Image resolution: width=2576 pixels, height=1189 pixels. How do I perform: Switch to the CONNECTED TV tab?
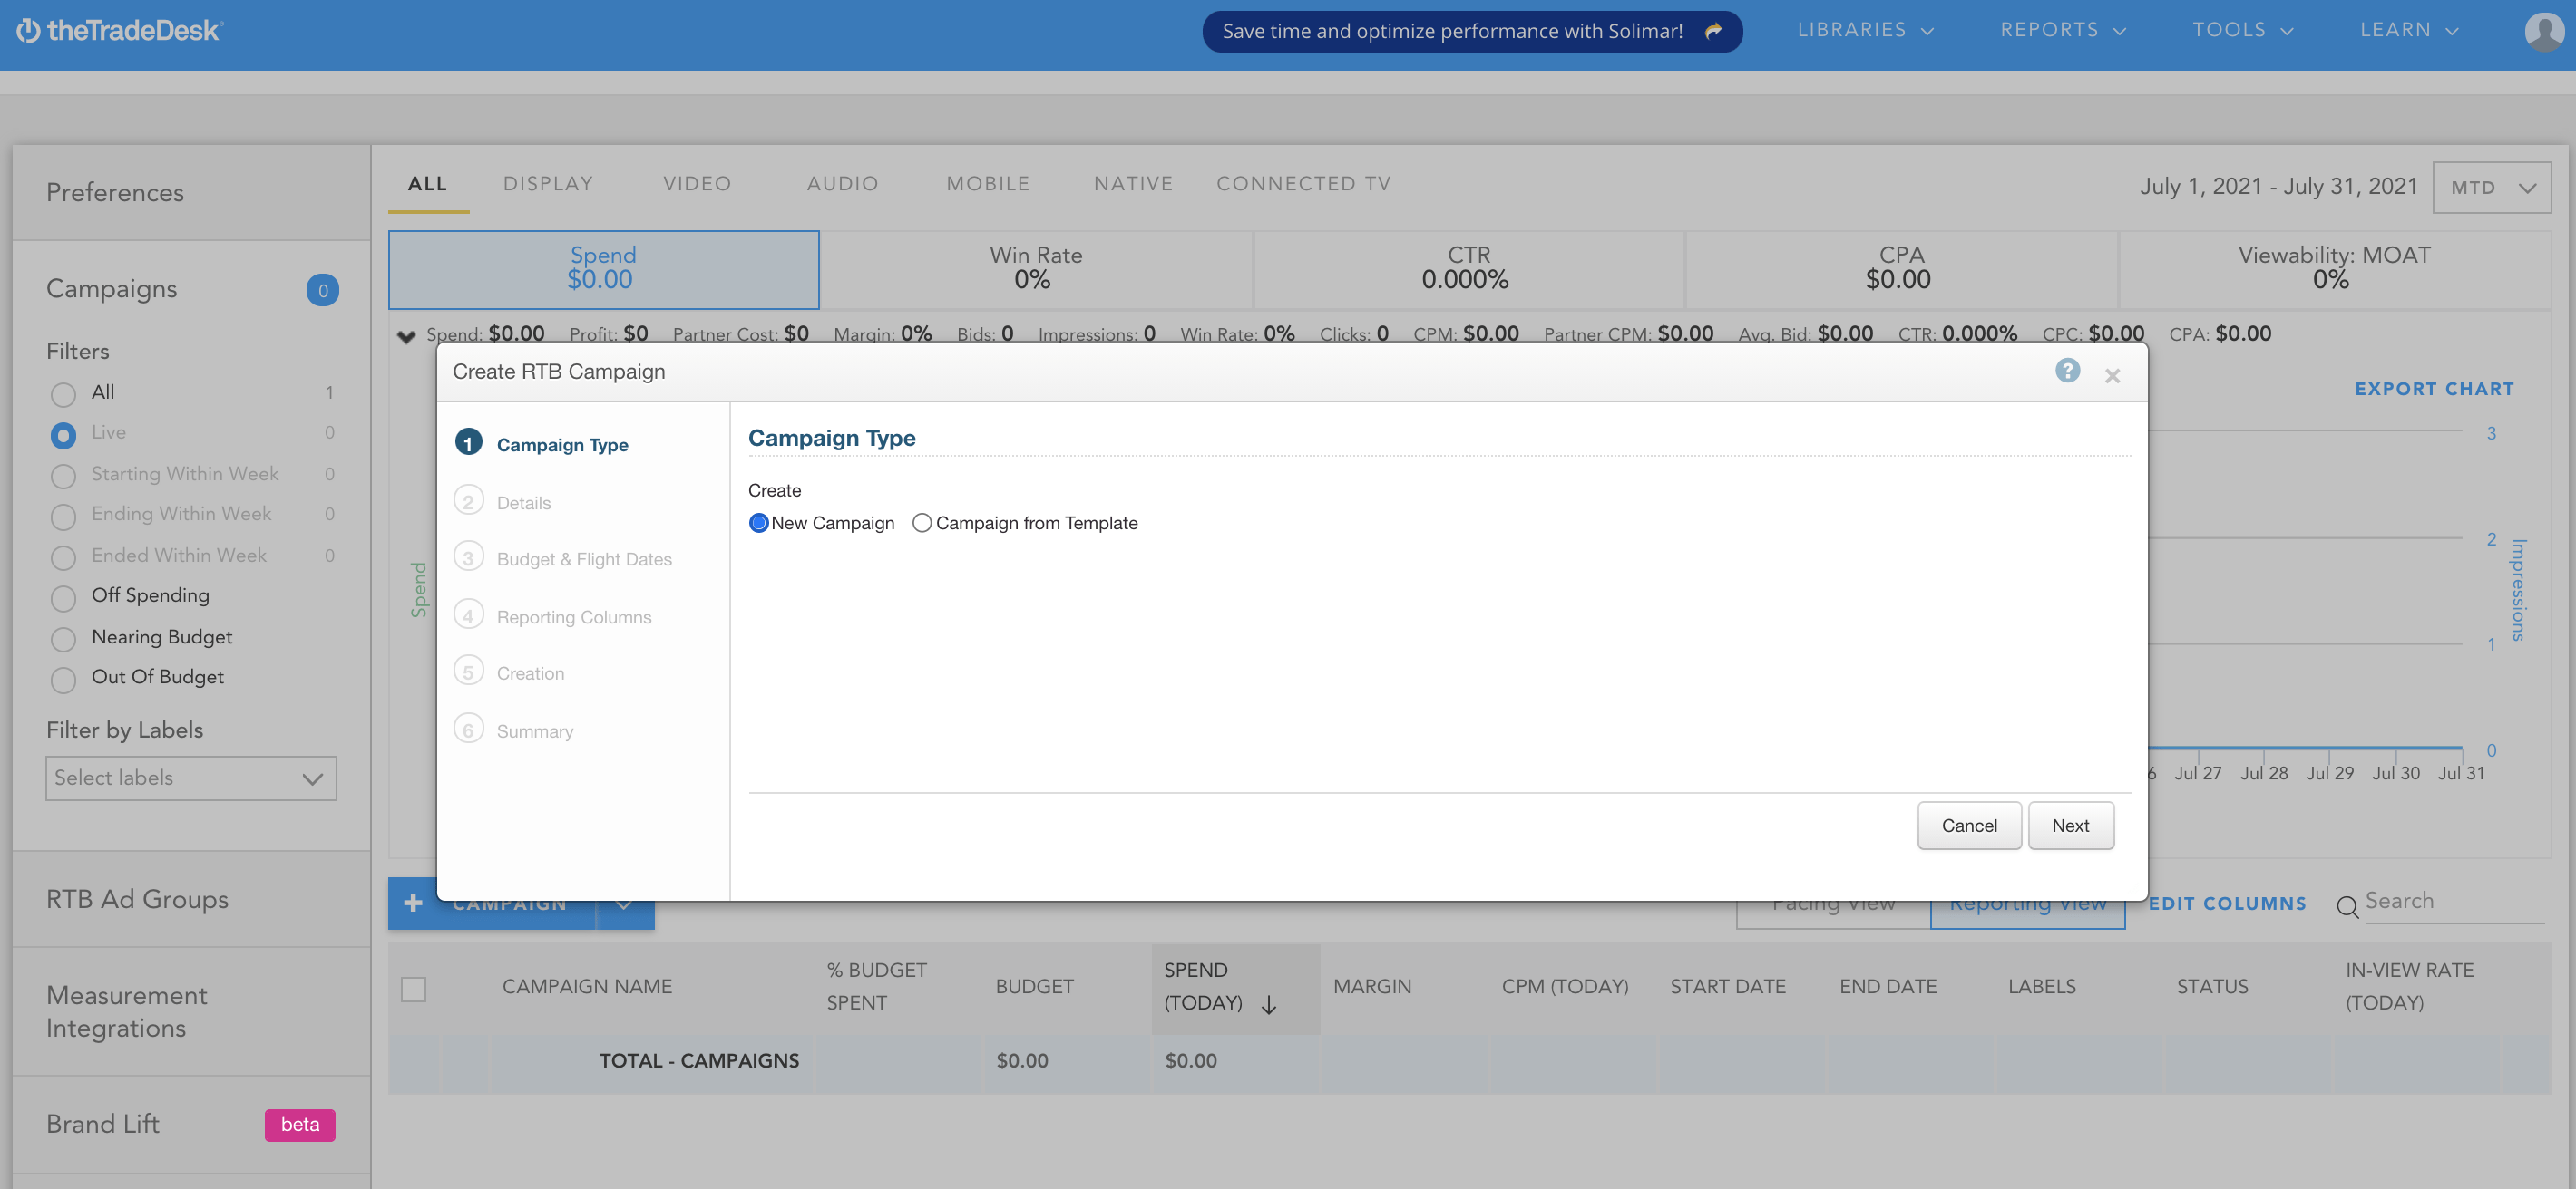[1303, 183]
